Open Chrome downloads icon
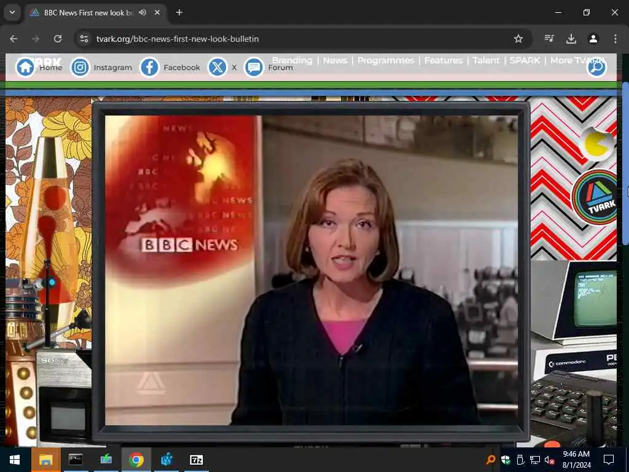Image resolution: width=629 pixels, height=472 pixels. tap(571, 39)
